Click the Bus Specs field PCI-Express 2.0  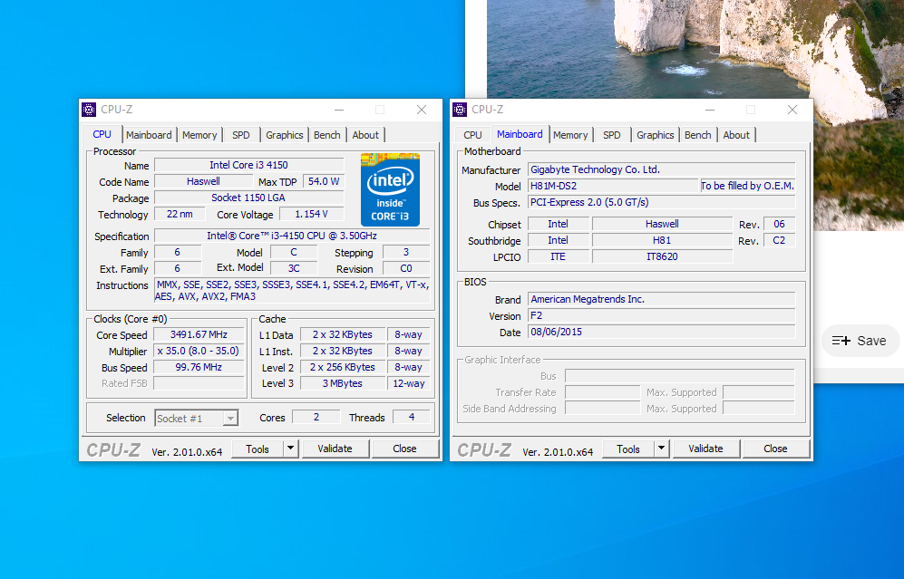pyautogui.click(x=661, y=202)
